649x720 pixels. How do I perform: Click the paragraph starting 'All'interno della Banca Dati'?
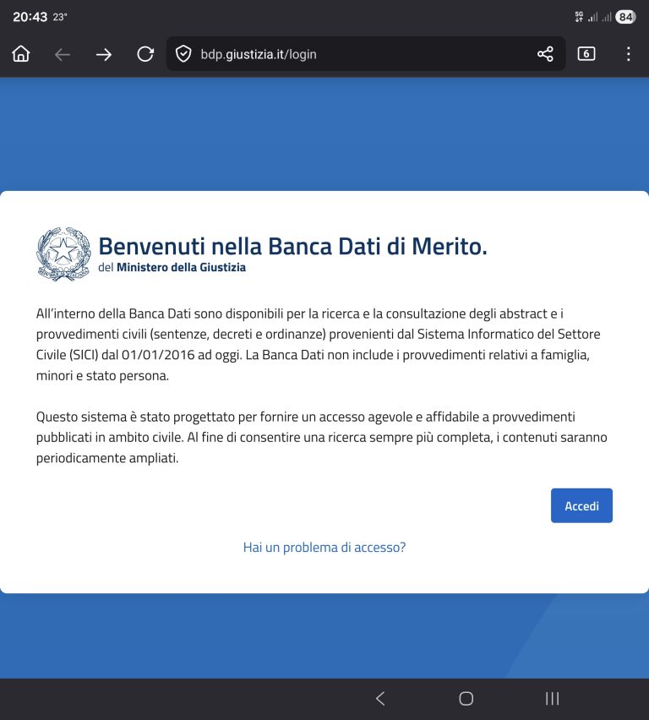click(x=318, y=345)
